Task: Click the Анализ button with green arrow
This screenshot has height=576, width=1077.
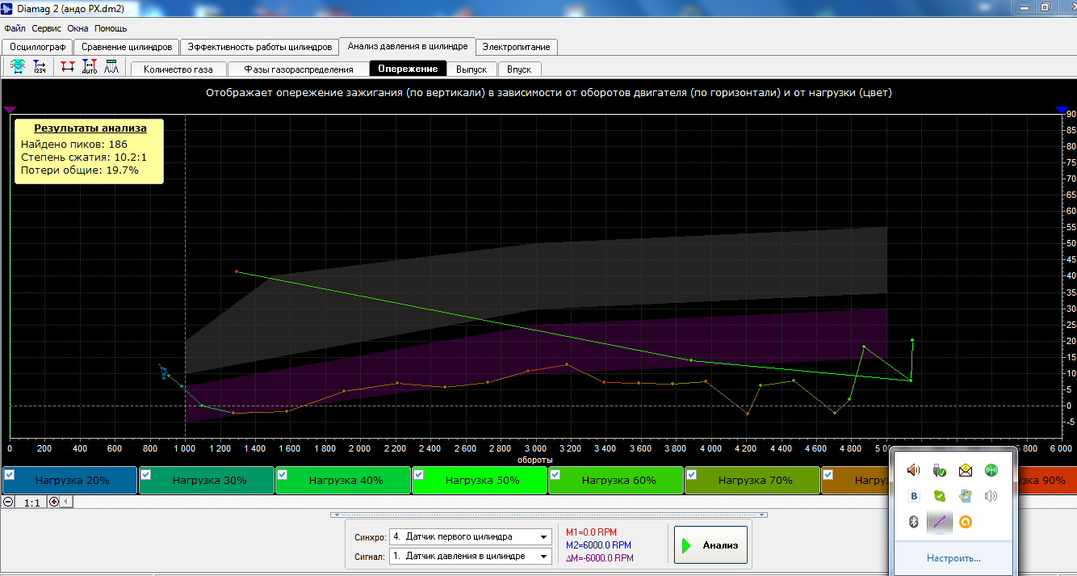Action: coord(711,545)
